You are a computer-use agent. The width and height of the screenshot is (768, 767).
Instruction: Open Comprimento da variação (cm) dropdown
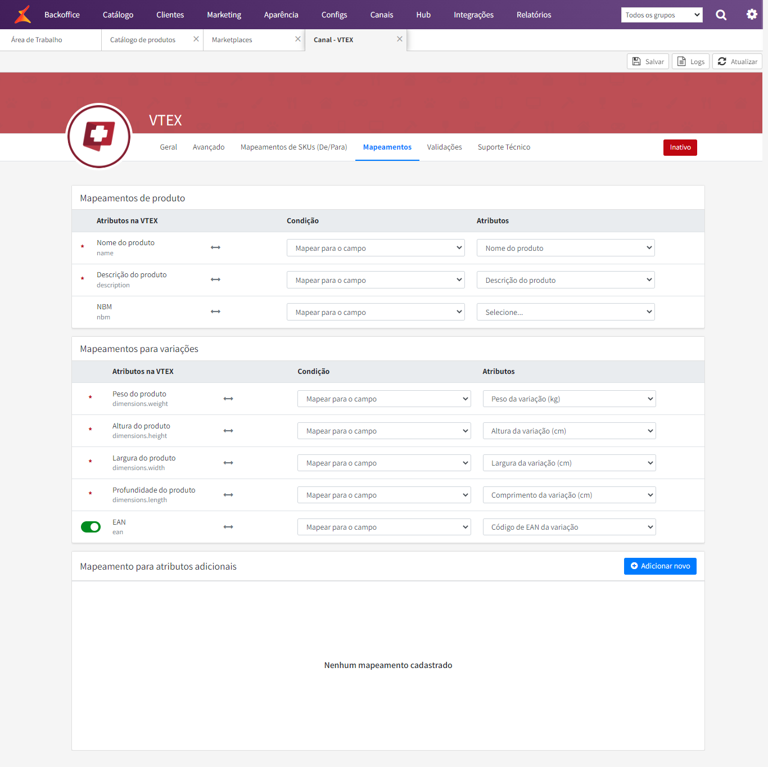coord(570,495)
